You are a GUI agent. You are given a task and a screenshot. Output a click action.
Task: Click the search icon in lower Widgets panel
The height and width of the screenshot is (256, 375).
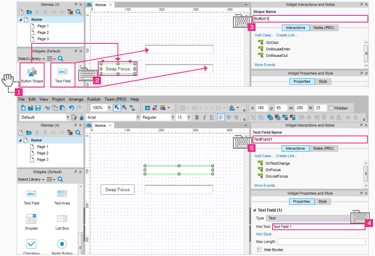pos(60,179)
